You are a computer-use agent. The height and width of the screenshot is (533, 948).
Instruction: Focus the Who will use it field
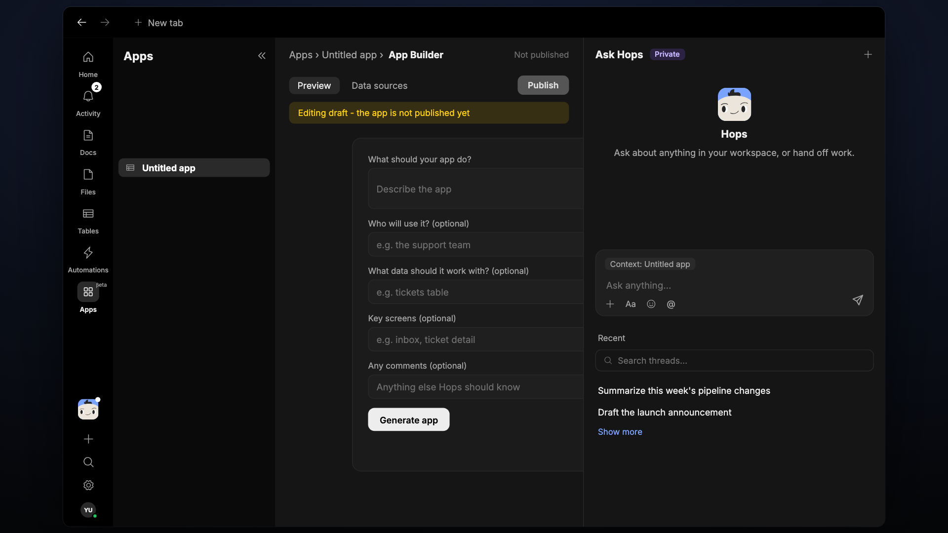(475, 245)
